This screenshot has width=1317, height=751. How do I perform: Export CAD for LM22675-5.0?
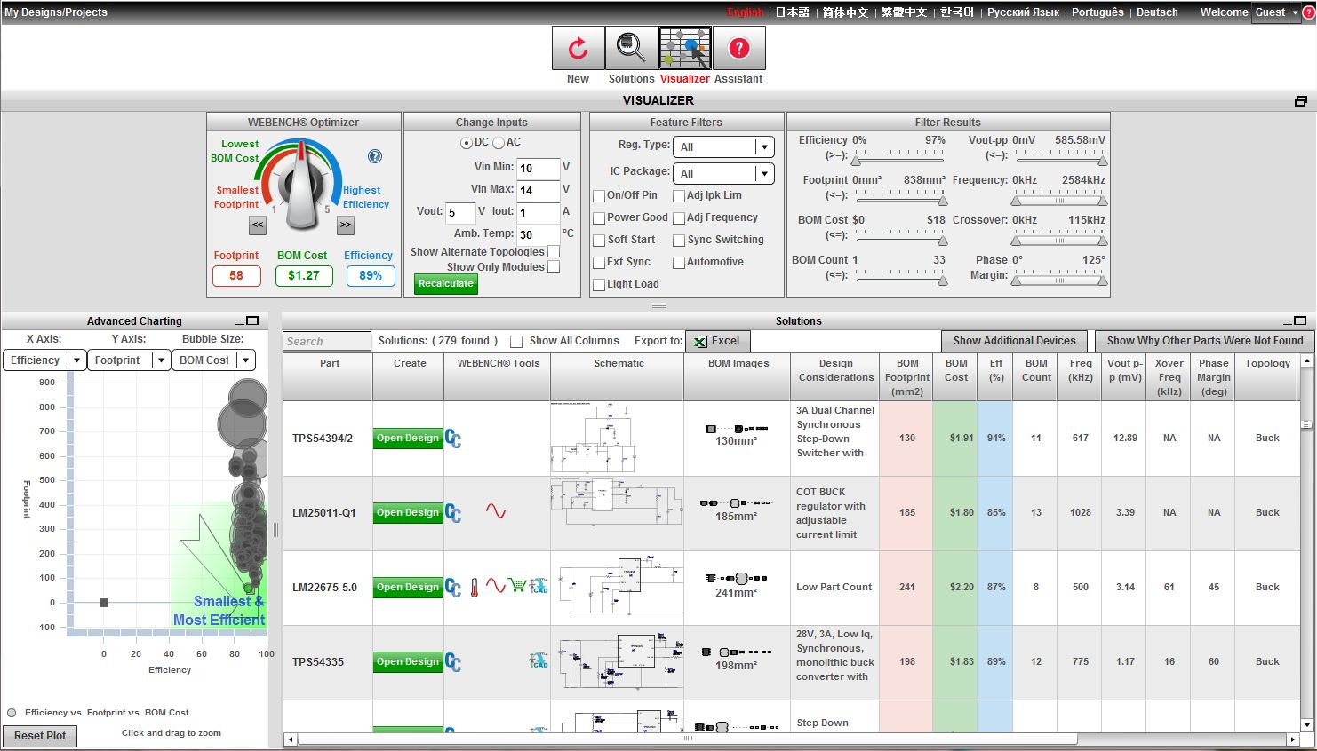tap(539, 586)
